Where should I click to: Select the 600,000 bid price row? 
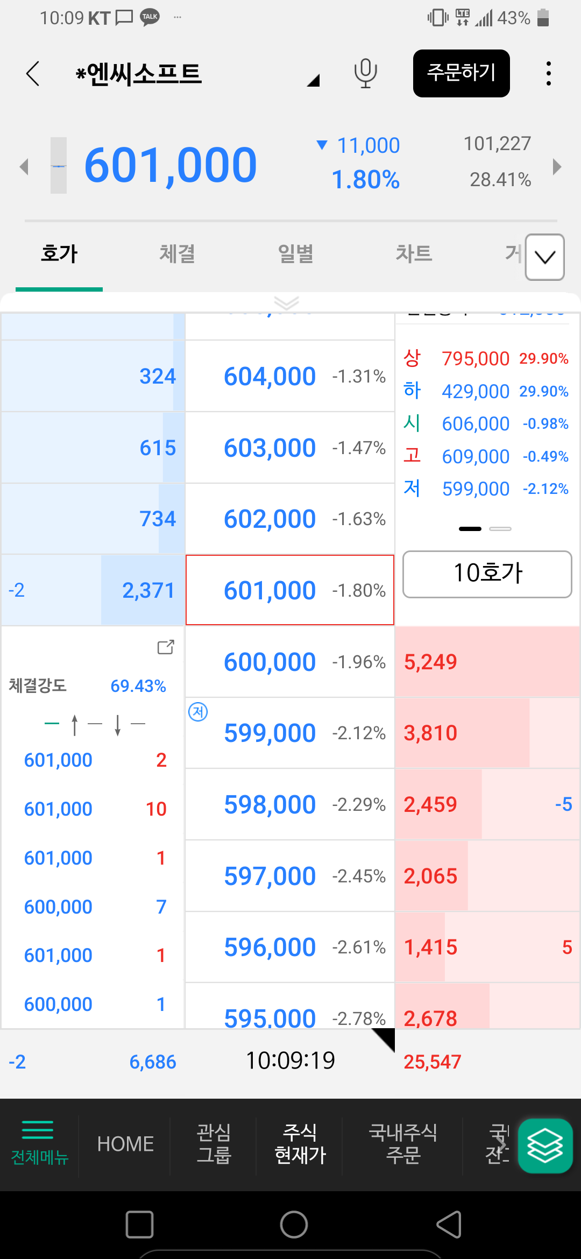pyautogui.click(x=289, y=662)
